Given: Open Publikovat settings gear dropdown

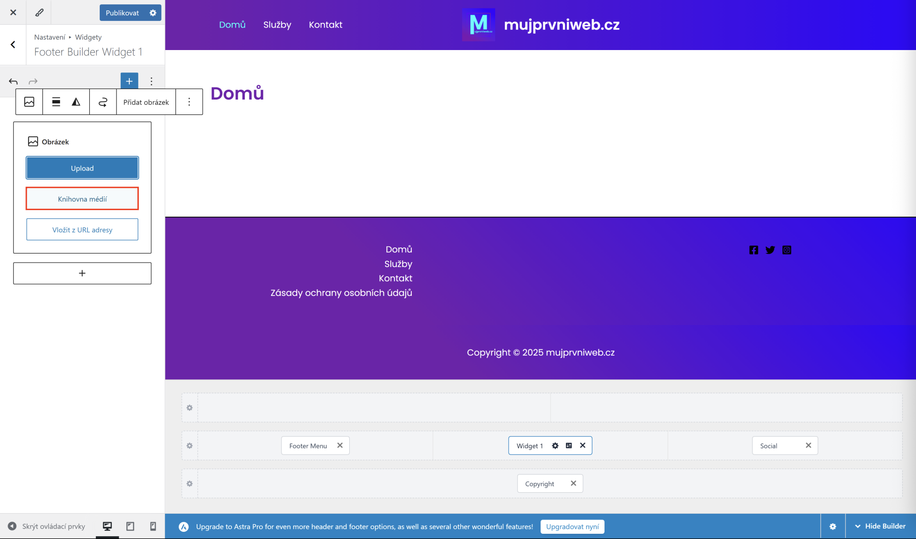Looking at the screenshot, I should click(153, 13).
